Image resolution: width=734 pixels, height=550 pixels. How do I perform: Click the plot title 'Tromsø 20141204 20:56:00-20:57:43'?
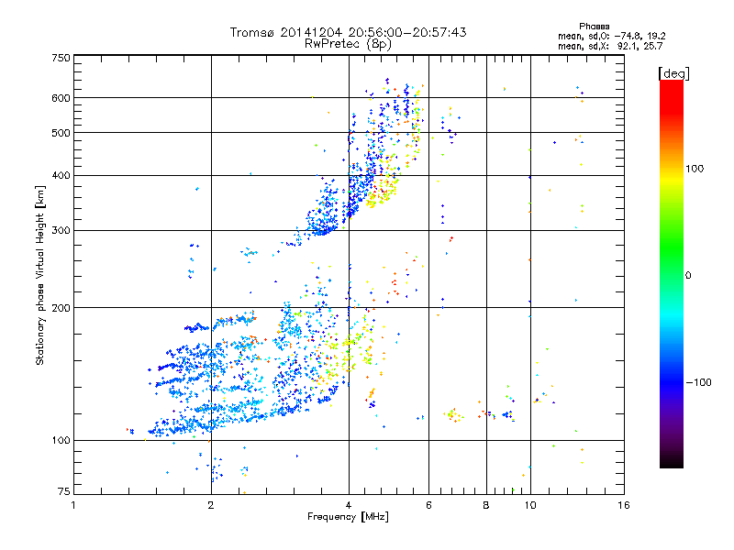348,32
